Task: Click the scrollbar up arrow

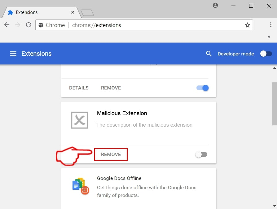Action: (x=275, y=68)
